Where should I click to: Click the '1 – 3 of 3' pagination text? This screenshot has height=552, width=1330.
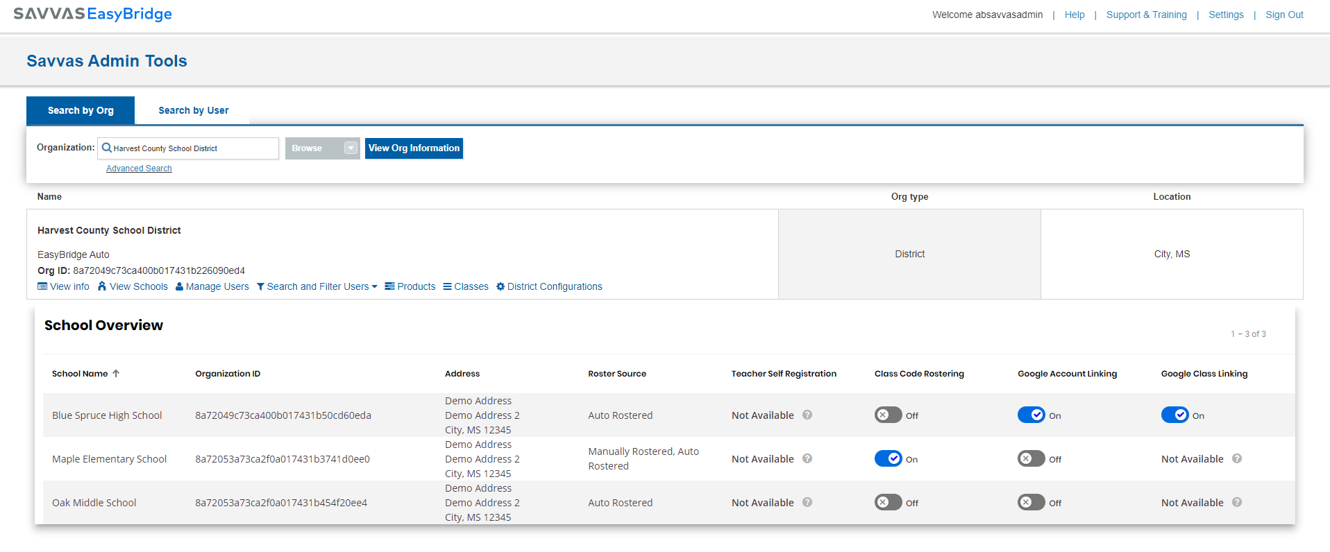click(1248, 334)
